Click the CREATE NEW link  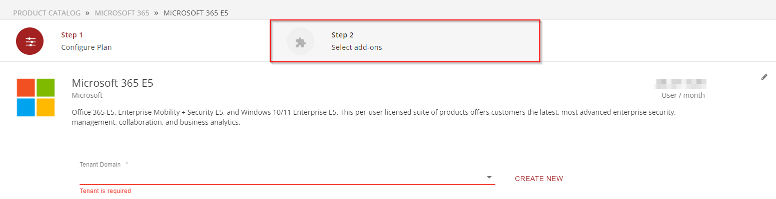(539, 179)
